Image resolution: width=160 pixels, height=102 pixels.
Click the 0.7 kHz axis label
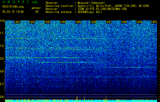(x=2, y=84)
